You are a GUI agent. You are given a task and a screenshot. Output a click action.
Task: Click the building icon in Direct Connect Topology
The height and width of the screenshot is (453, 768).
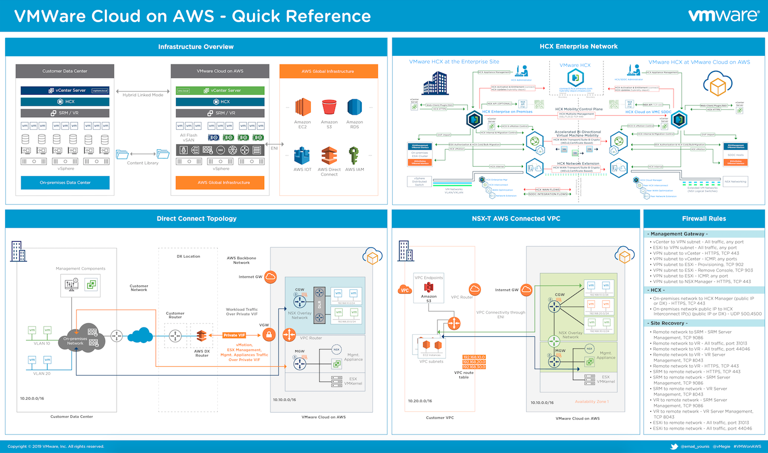(x=18, y=251)
